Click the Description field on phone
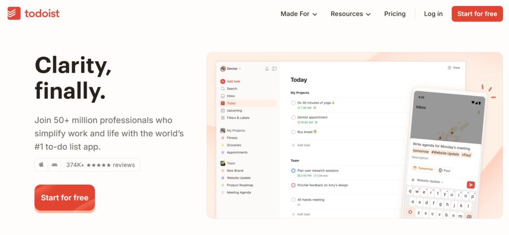This screenshot has width=509, height=235. click(420, 158)
